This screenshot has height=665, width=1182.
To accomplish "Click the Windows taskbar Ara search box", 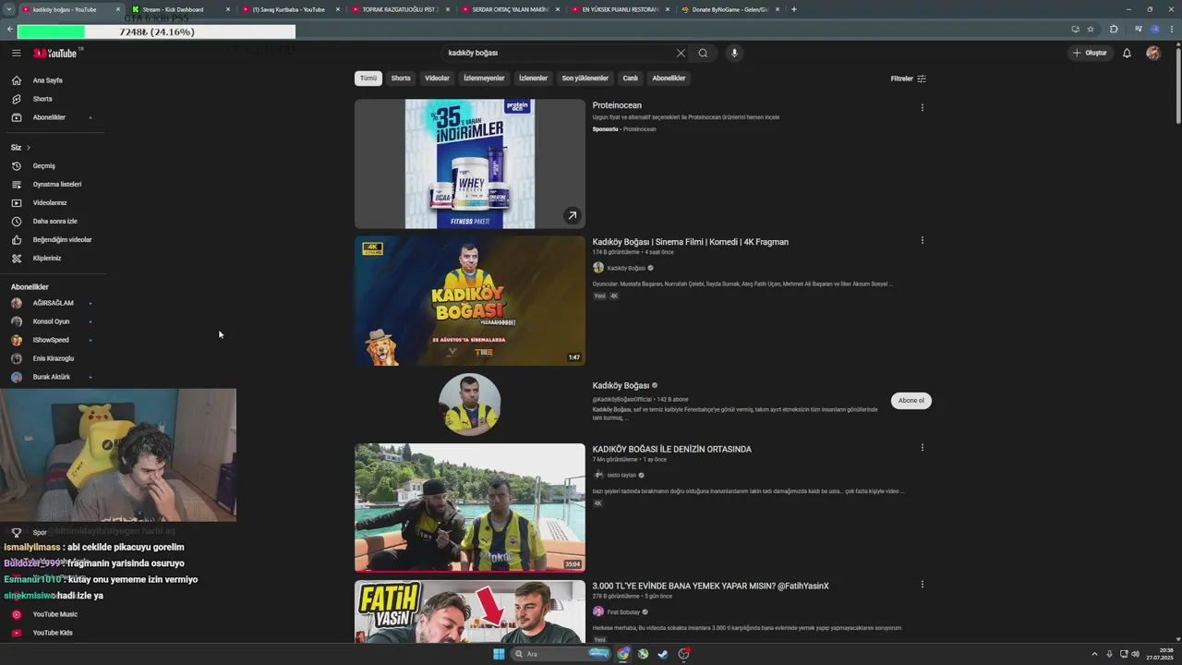I will tap(560, 654).
